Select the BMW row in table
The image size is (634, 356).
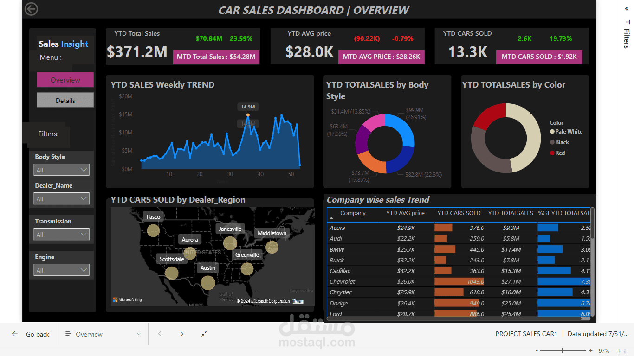[x=459, y=249]
